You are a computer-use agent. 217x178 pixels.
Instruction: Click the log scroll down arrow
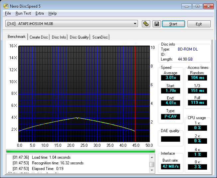(152, 170)
